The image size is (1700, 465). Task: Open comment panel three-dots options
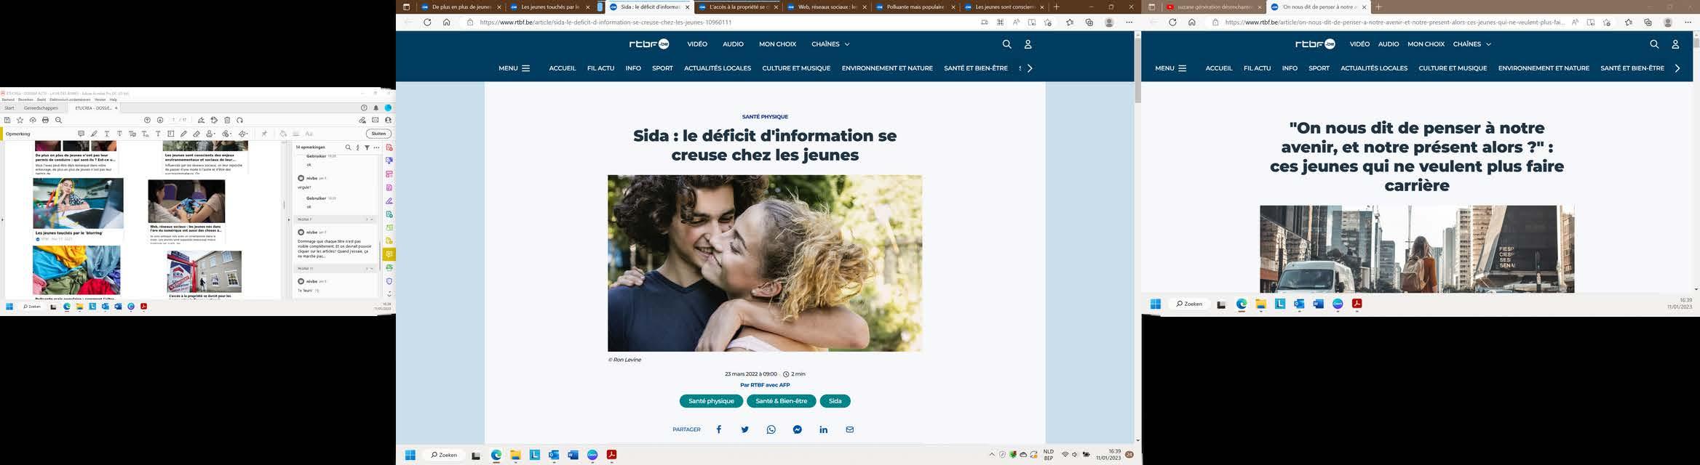click(x=376, y=147)
